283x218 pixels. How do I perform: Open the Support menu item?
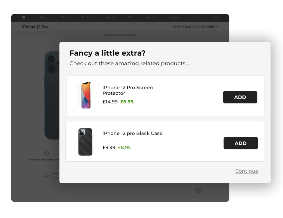(175, 17)
